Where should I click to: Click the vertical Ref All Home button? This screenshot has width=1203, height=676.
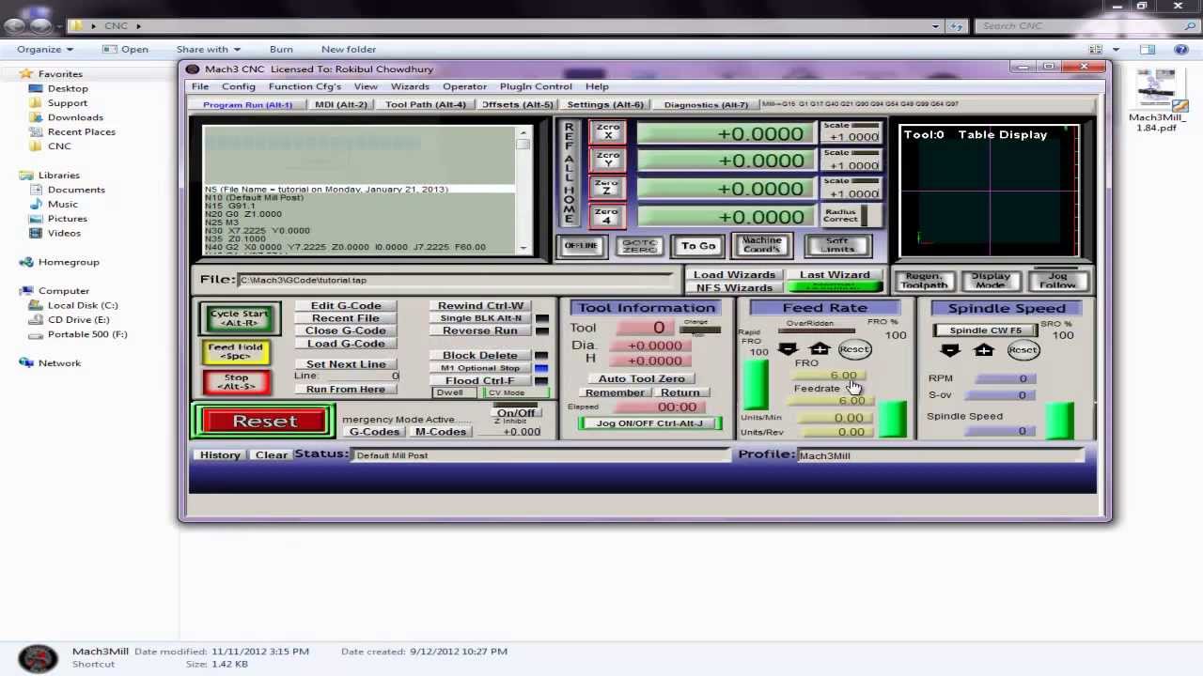pos(569,173)
